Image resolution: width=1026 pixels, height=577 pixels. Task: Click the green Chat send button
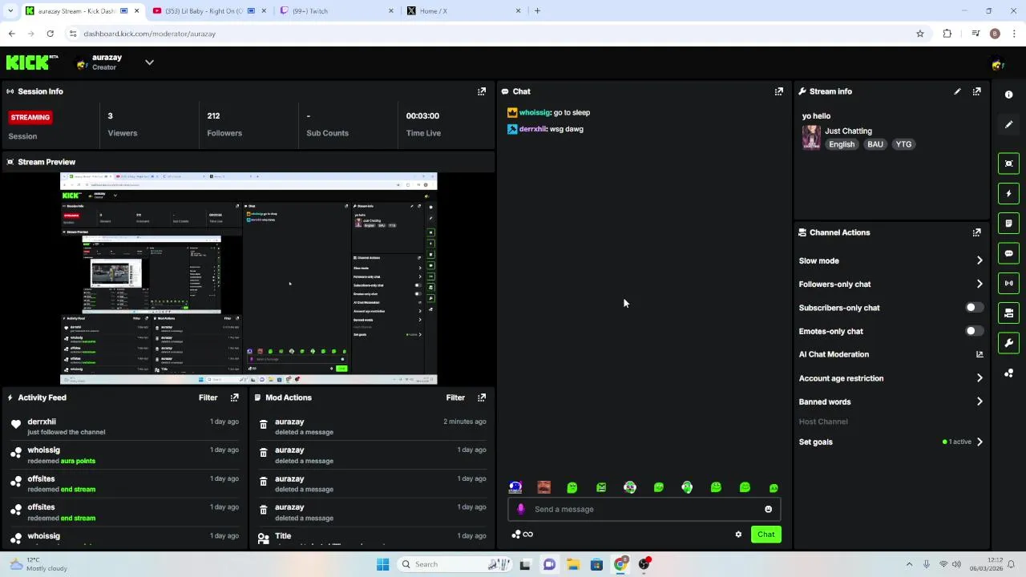point(765,535)
